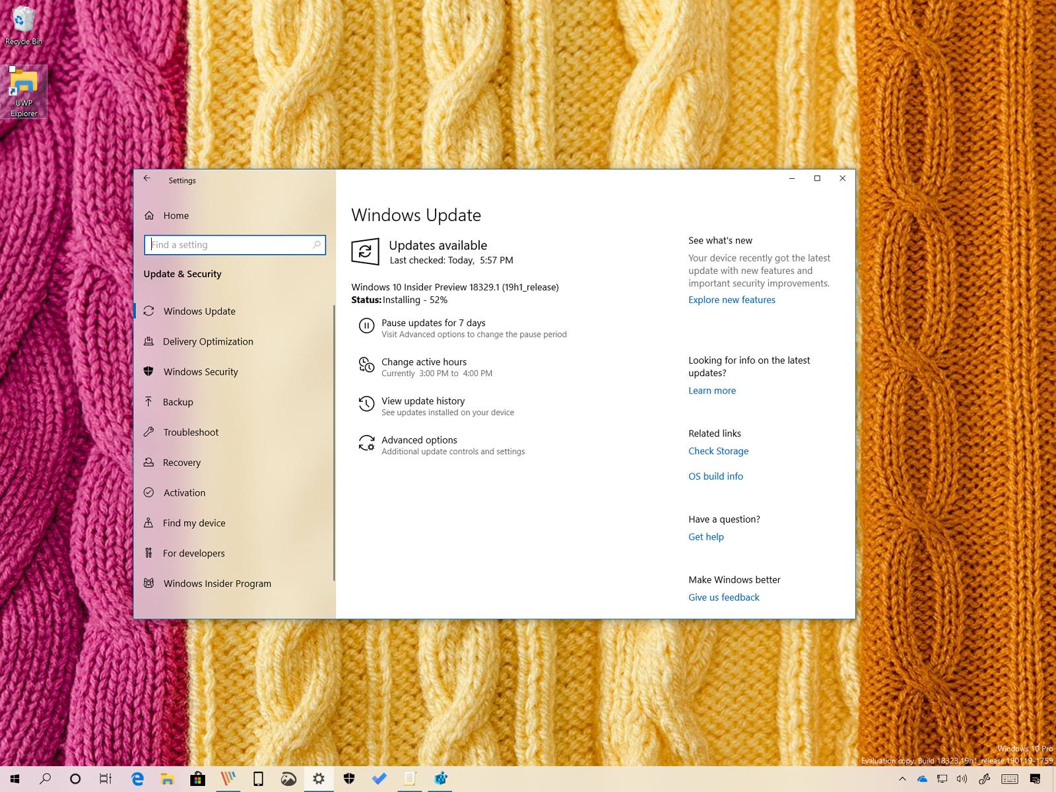Viewport: 1056px width, 792px height.
Task: Open Activation settings
Action: [x=183, y=492]
